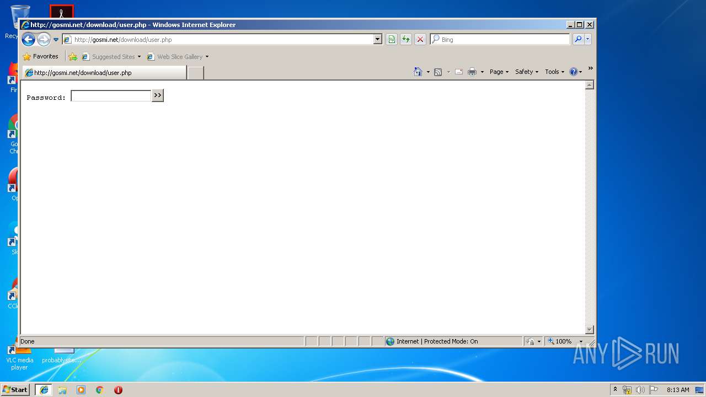This screenshot has width=706, height=397.
Task: Expand the Web Slice Gallery dropdown arrow
Action: pos(207,57)
